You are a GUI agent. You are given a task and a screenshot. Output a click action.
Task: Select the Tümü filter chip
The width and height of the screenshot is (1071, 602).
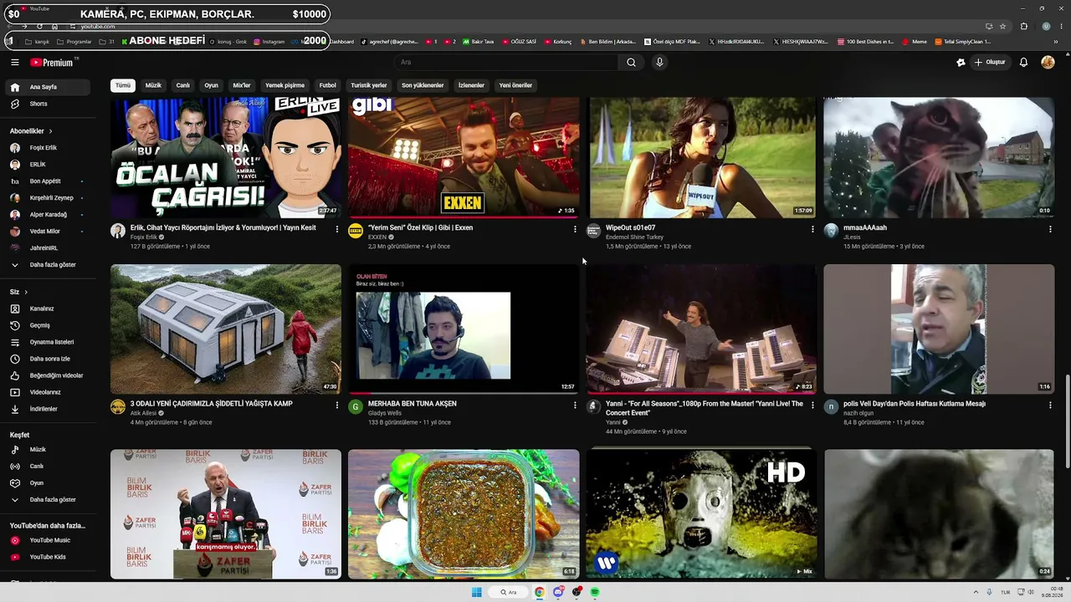point(123,85)
